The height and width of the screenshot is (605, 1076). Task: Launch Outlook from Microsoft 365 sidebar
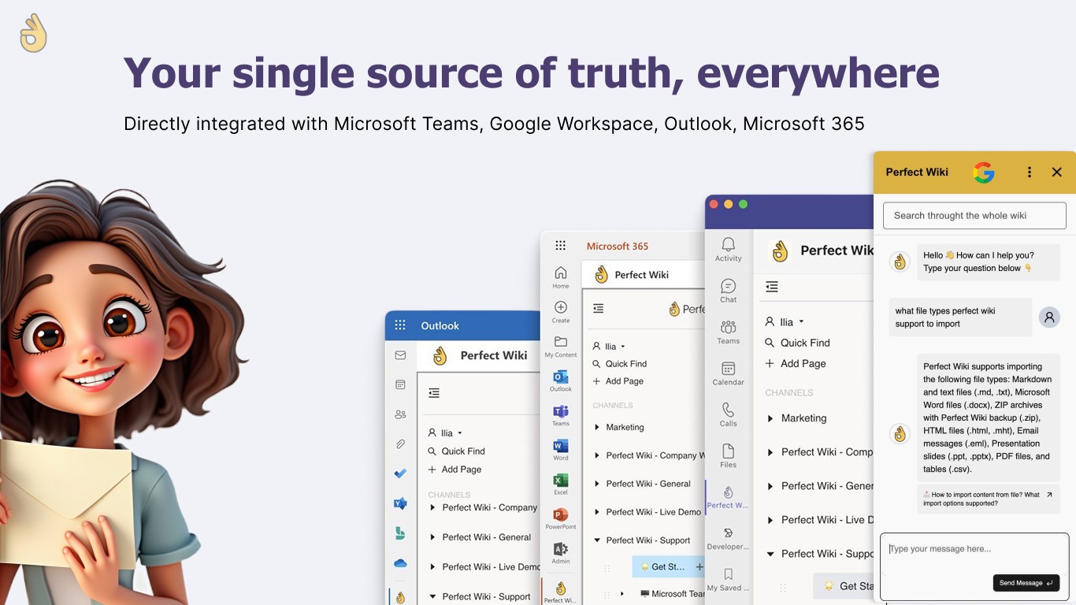point(561,380)
